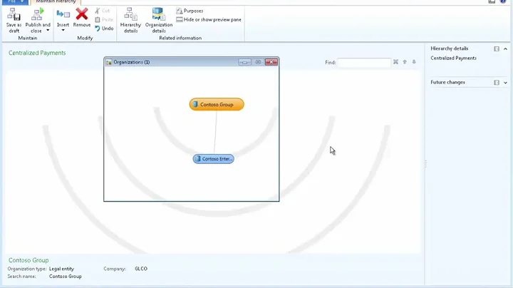Select the Maintain hierarchy tab
This screenshot has height=288, width=513.
click(x=56, y=1)
